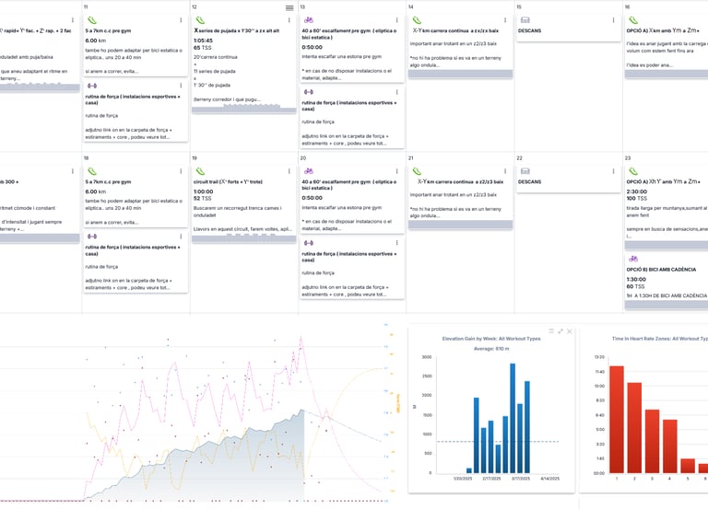
Task: Click the running shoe icon on day 19 circuit trail
Action: point(200,171)
